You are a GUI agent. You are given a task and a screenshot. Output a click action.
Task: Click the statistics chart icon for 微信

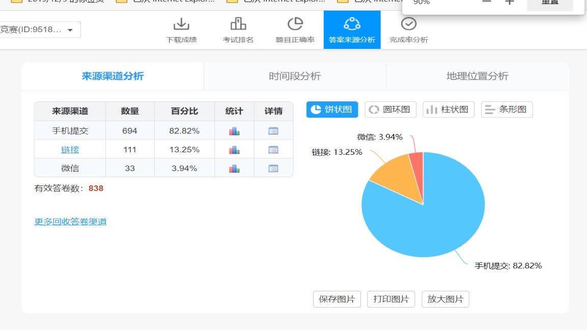[x=234, y=169]
